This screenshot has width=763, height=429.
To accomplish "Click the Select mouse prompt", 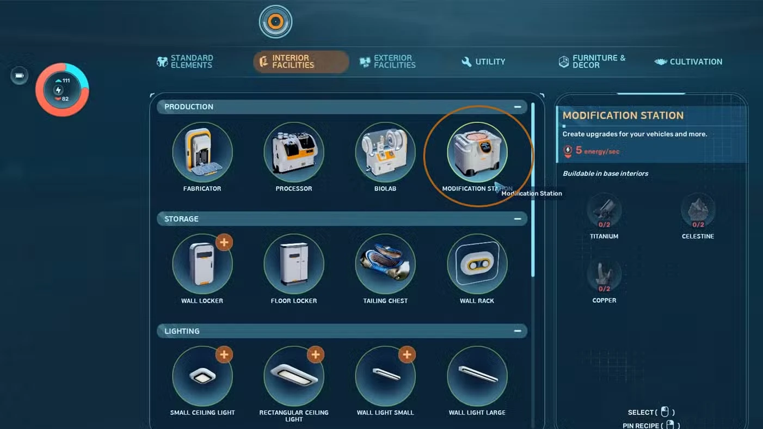I will pyautogui.click(x=651, y=412).
